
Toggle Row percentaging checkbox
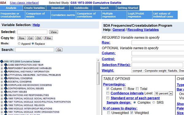coord(125,89)
